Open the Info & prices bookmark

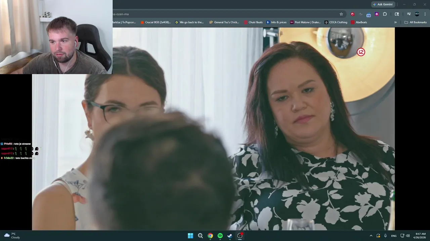[x=276, y=22]
